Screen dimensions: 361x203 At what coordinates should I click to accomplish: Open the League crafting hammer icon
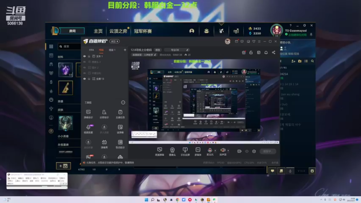tap(221, 31)
